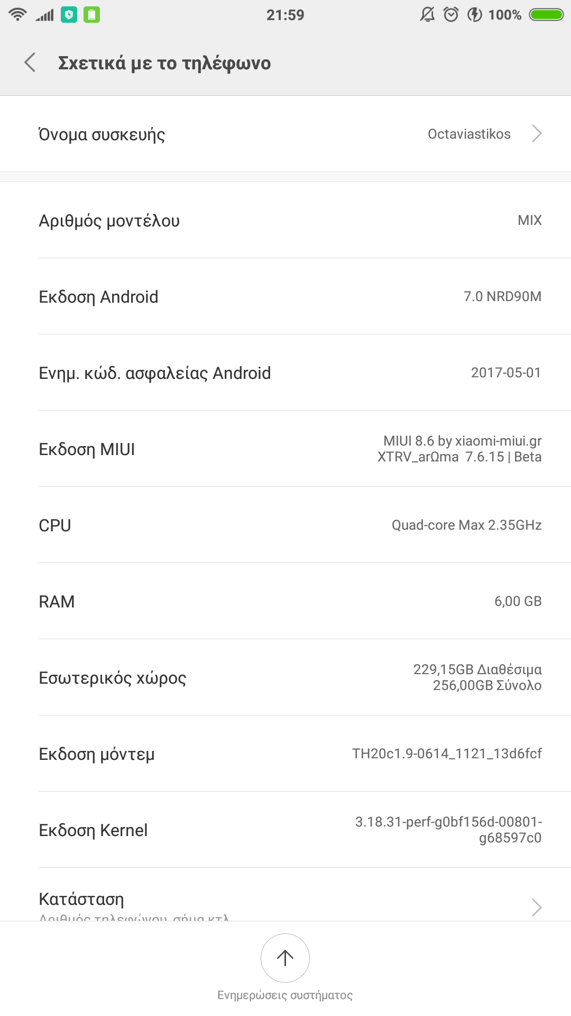Tap the Ενημερώσεις συστήματος label

click(285, 995)
